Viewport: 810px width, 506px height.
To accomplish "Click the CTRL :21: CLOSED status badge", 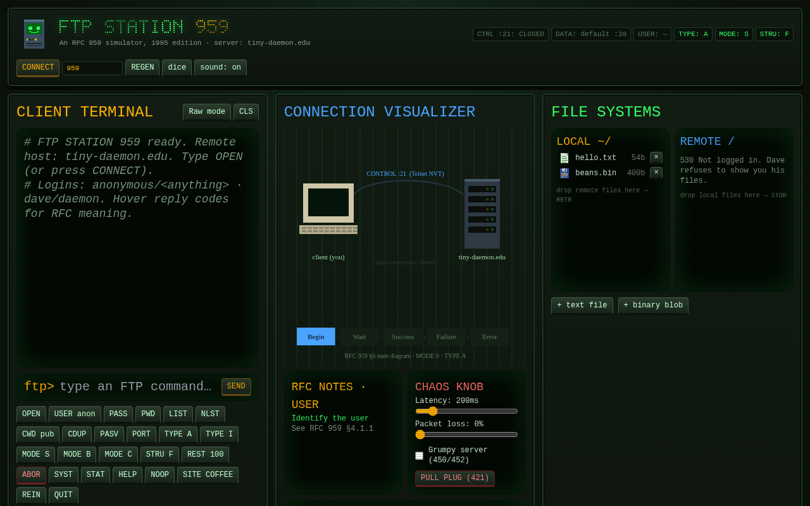I will (x=511, y=34).
